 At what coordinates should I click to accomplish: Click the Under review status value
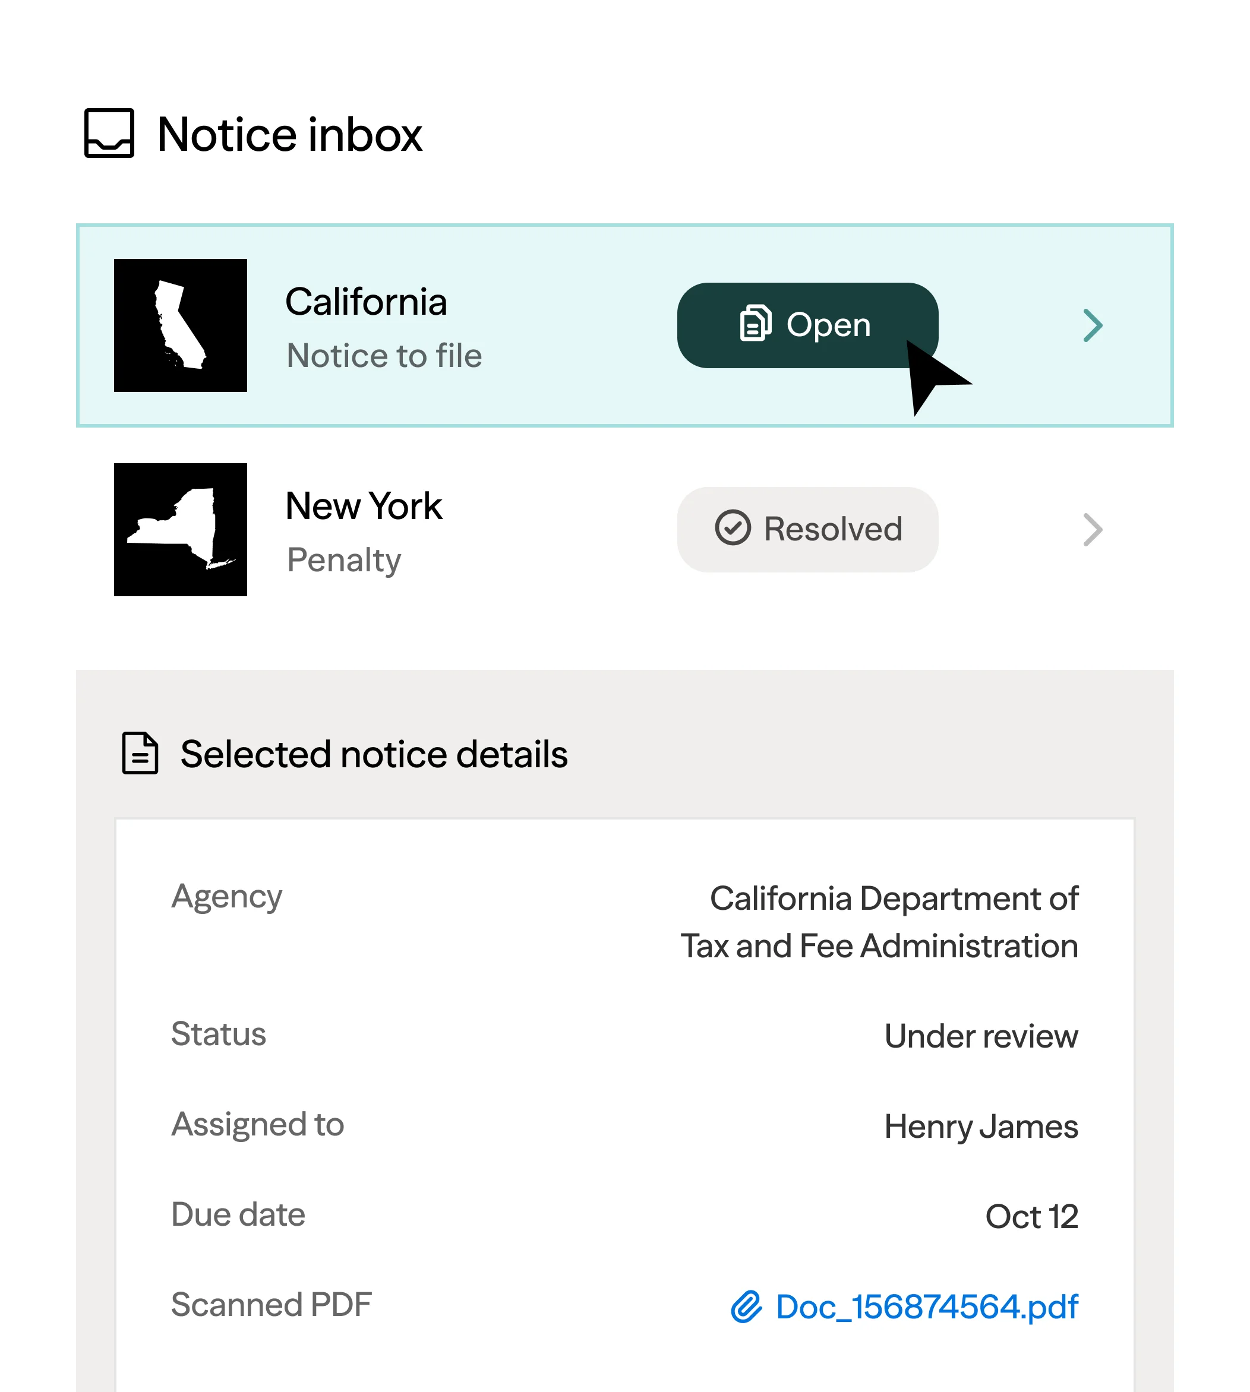982,1036
